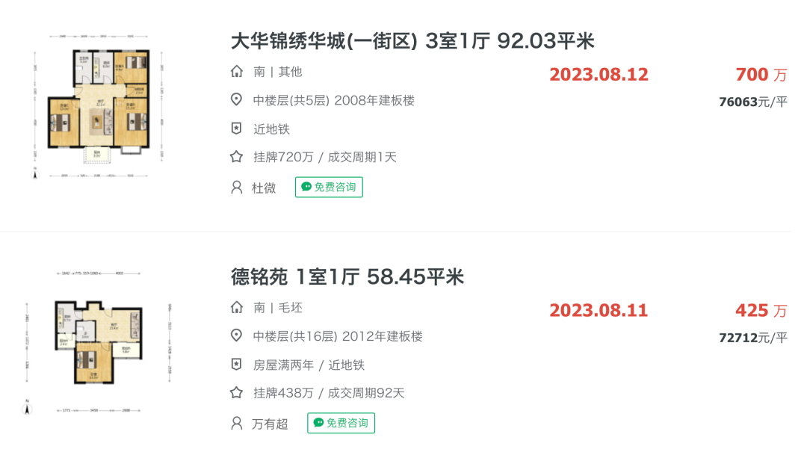Click the badge icon next to 房屋满两年
807x464 pixels.
coord(236,365)
